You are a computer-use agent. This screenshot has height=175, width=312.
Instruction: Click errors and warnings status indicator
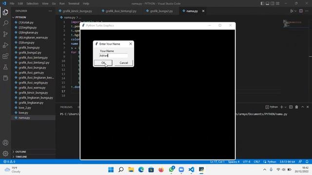9,162
